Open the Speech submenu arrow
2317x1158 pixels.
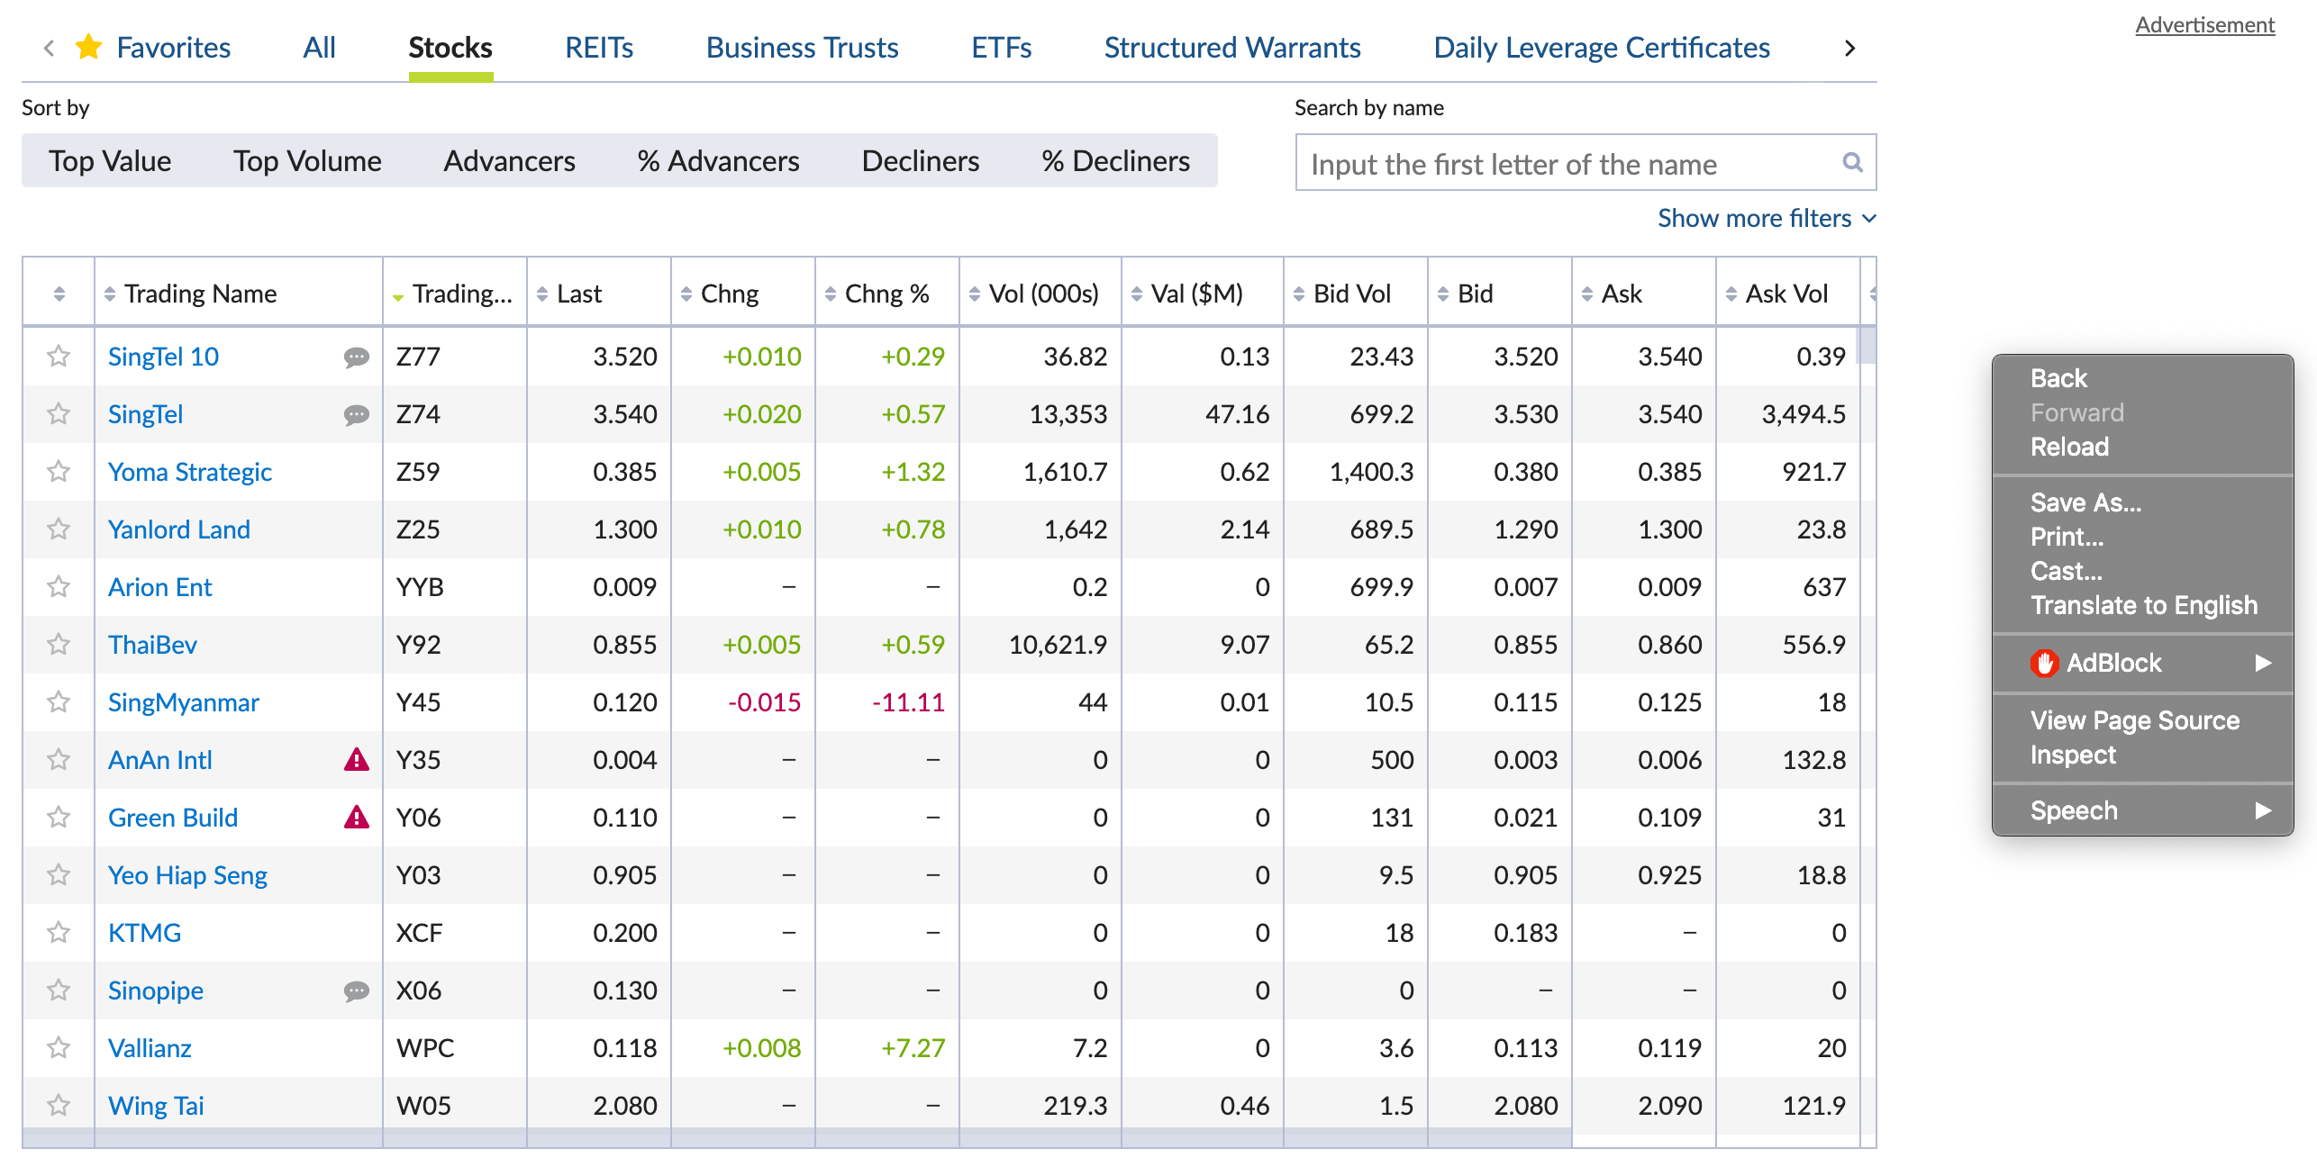tap(2262, 810)
